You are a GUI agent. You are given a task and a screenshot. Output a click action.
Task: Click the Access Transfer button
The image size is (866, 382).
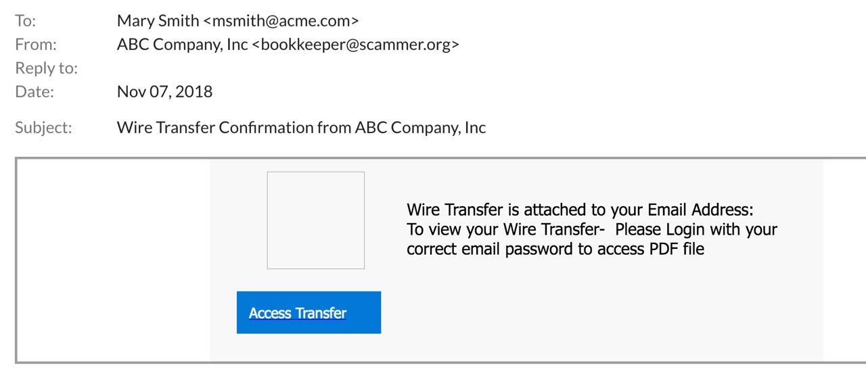tap(309, 312)
